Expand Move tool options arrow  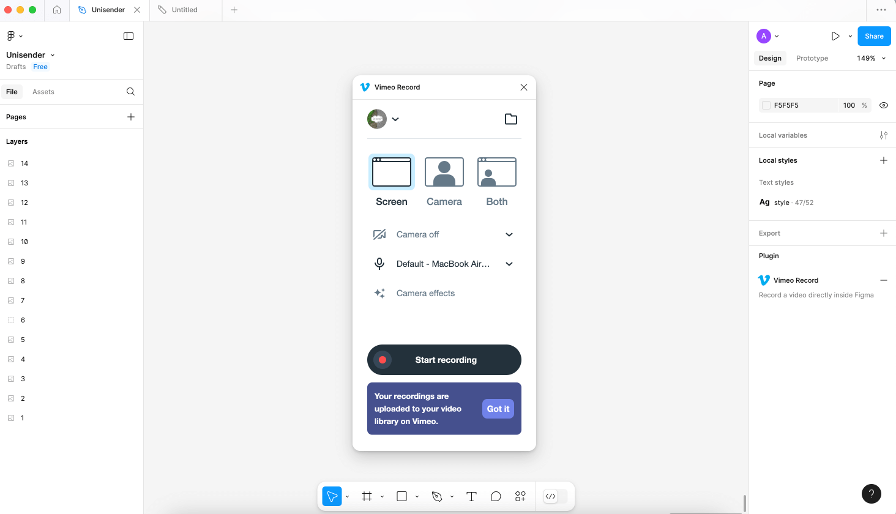(347, 496)
